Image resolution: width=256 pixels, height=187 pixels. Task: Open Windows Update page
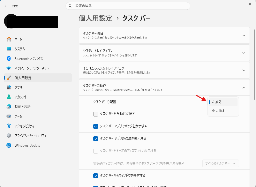tap(38, 145)
